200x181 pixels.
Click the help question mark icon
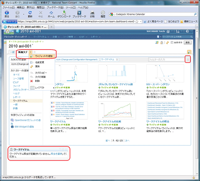click(x=187, y=32)
